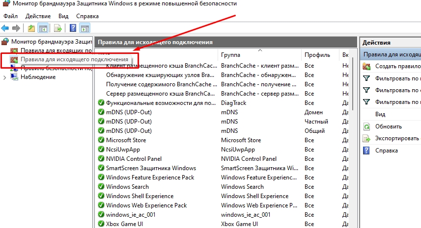Click the Создать правило icon in Actions
Viewport: 421px width, 228px height.
366,66
